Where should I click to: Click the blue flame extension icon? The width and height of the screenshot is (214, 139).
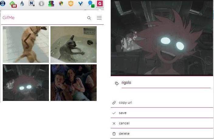22,4
